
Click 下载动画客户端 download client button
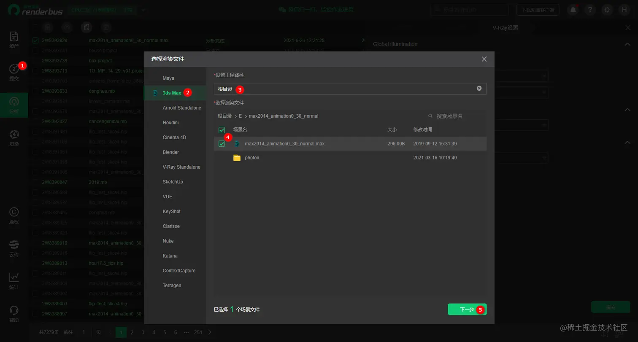coord(538,10)
